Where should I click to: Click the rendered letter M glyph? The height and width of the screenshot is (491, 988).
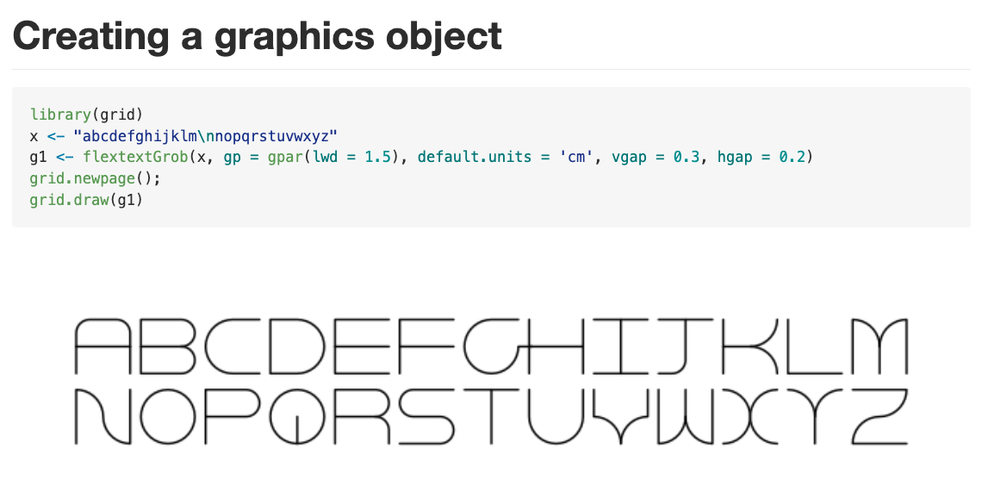(879, 346)
